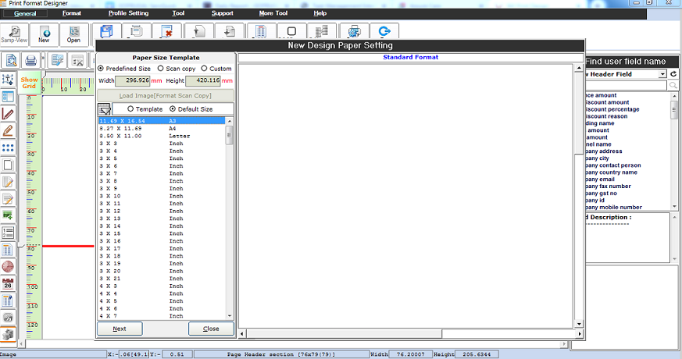Click the floppy disk save icon
The height and width of the screenshot is (359, 682).
(x=106, y=31)
